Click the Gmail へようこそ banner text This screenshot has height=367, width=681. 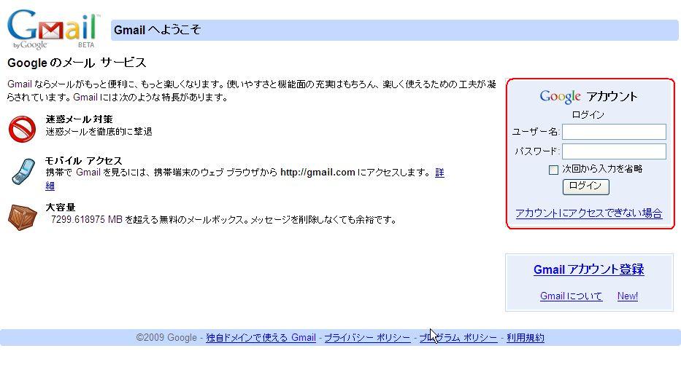(x=157, y=30)
